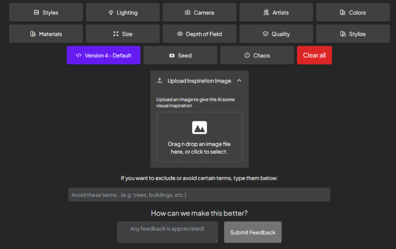The image size is (396, 249).
Task: Collapse Upload Inspiration Image panel chevron
Action: pos(239,81)
